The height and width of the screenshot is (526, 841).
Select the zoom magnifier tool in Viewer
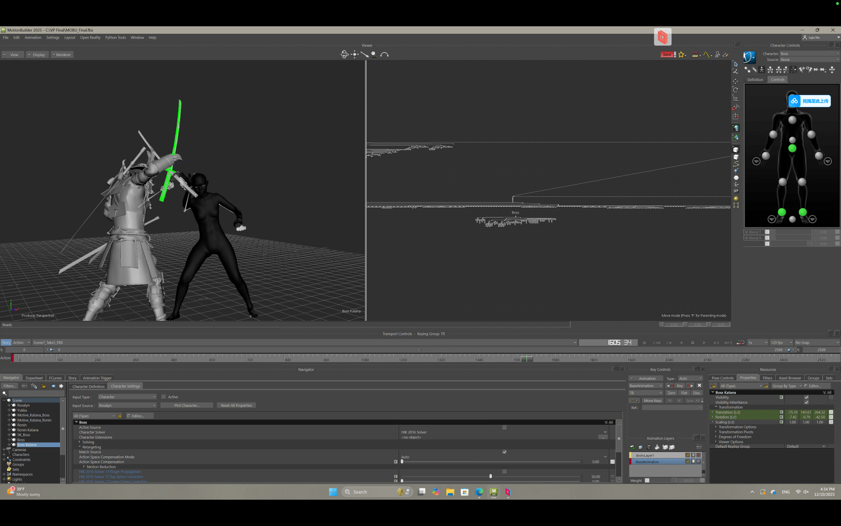pos(374,54)
